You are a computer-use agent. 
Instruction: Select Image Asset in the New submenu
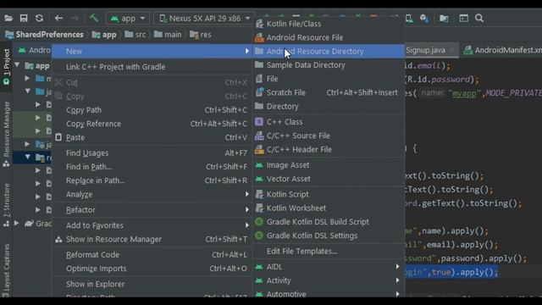(329, 165)
